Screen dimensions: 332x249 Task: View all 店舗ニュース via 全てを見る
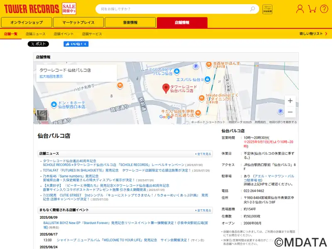pos(203,154)
